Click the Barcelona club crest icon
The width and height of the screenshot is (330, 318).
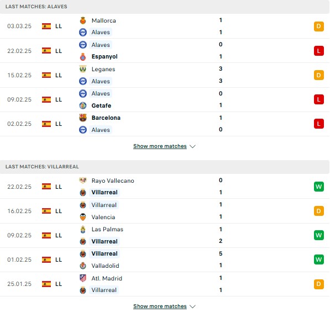click(x=83, y=118)
